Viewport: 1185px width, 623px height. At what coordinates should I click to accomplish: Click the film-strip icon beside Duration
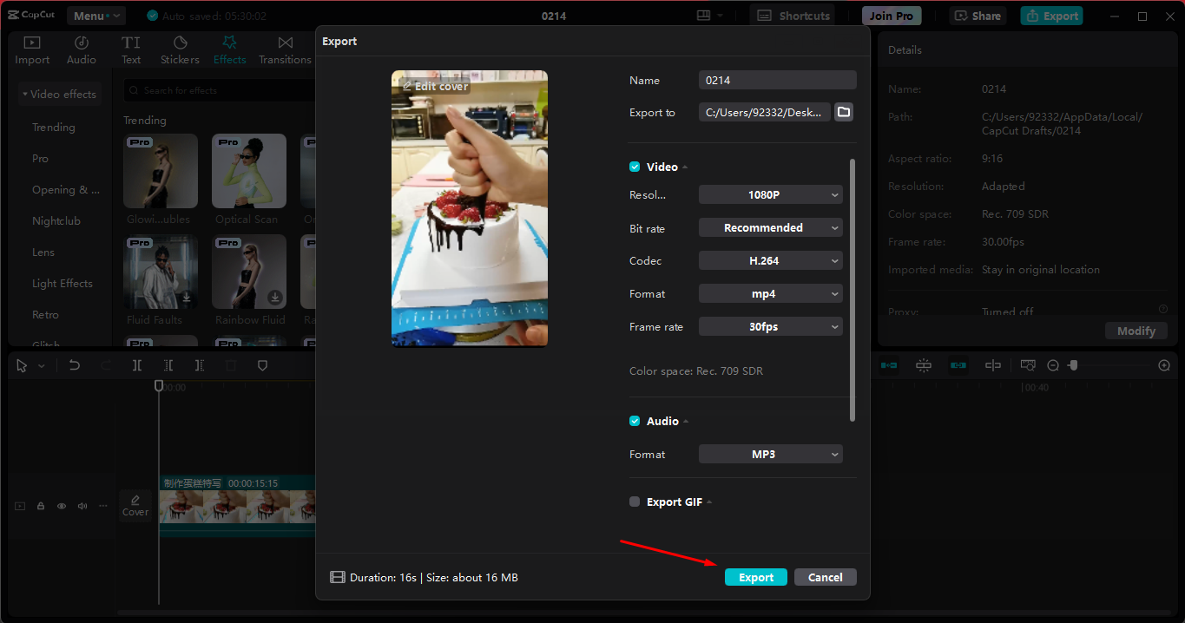coord(337,577)
